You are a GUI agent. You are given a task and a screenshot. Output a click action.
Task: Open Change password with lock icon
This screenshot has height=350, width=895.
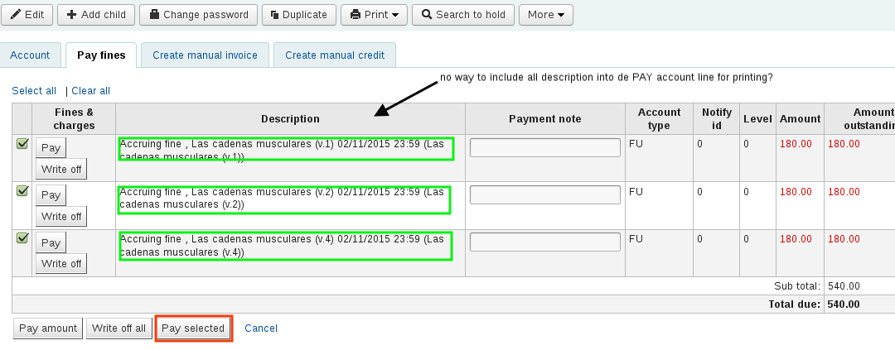(x=198, y=15)
